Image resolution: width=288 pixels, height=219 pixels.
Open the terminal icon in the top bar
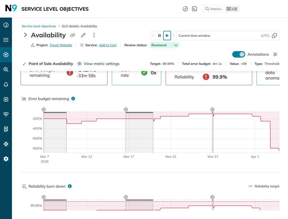point(194,9)
